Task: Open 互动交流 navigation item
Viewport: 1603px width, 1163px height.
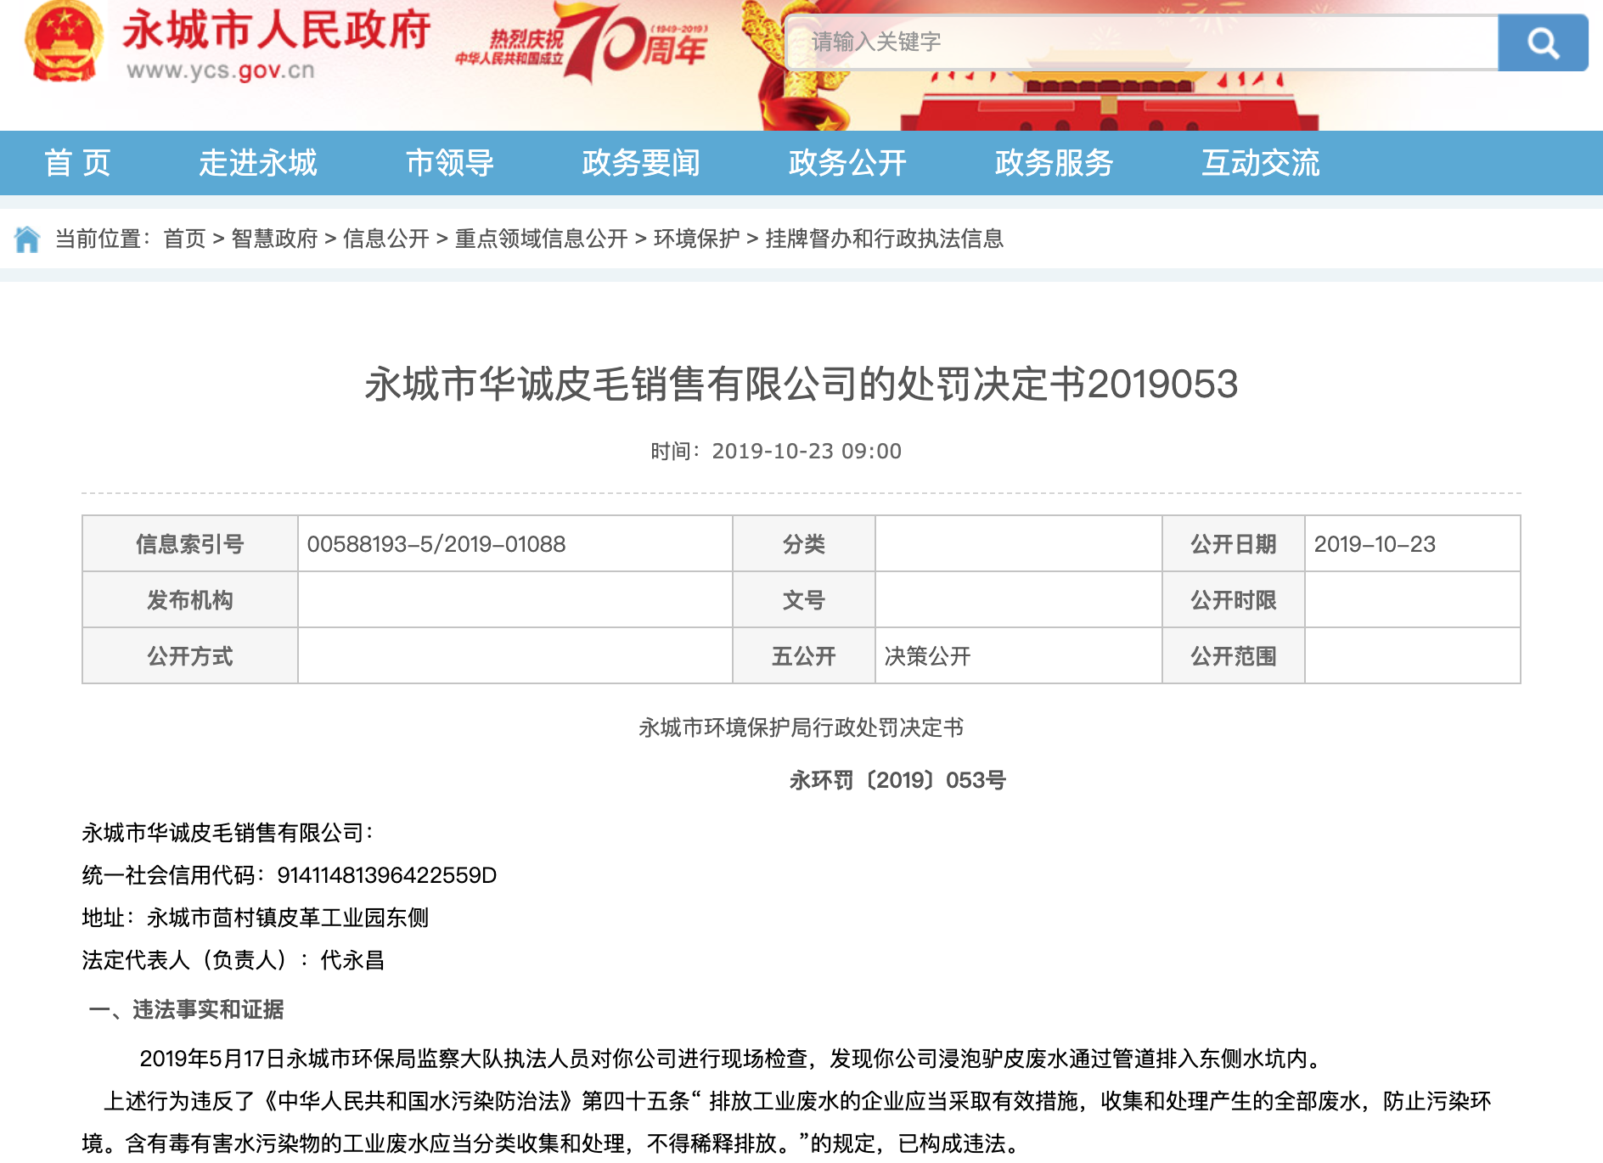Action: coord(1260,163)
